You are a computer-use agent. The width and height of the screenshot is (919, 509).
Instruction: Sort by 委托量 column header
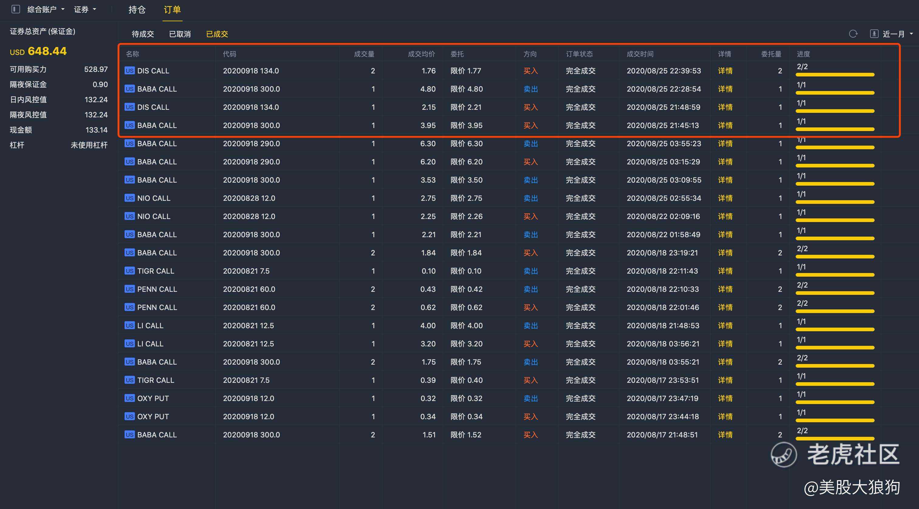click(771, 54)
